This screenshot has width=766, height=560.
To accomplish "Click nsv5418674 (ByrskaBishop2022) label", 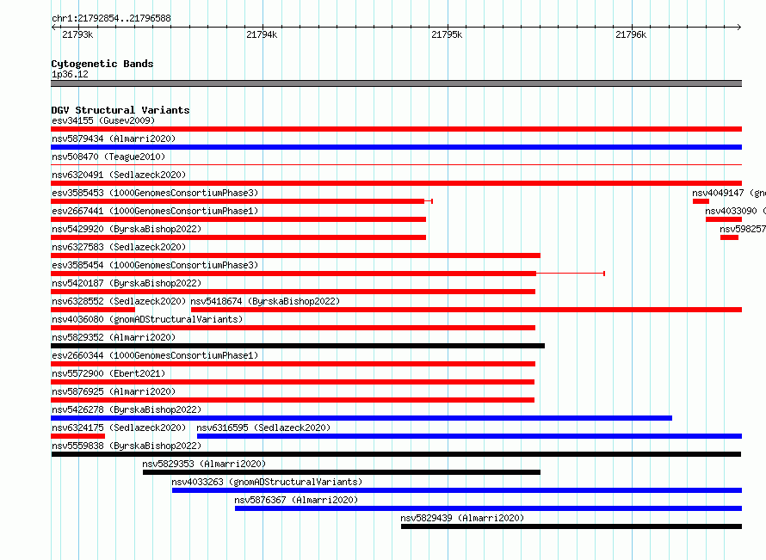I will [x=265, y=301].
